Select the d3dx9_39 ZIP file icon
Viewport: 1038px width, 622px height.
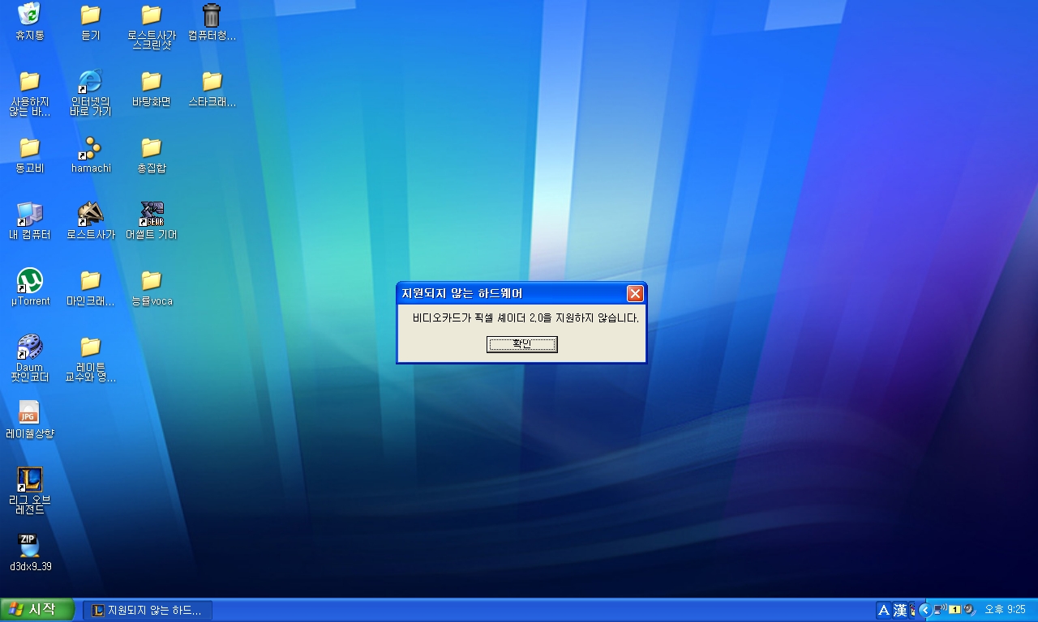[30, 553]
